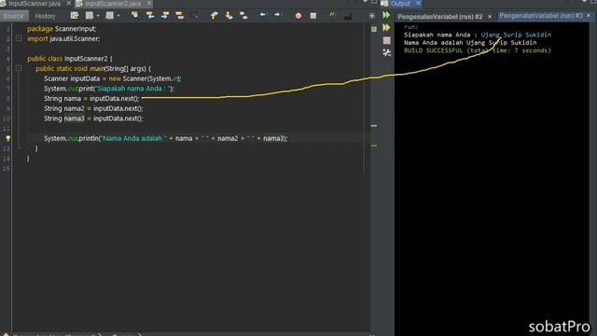597x336 pixels.
Task: Start macro recording with the red button
Action: 298,16
